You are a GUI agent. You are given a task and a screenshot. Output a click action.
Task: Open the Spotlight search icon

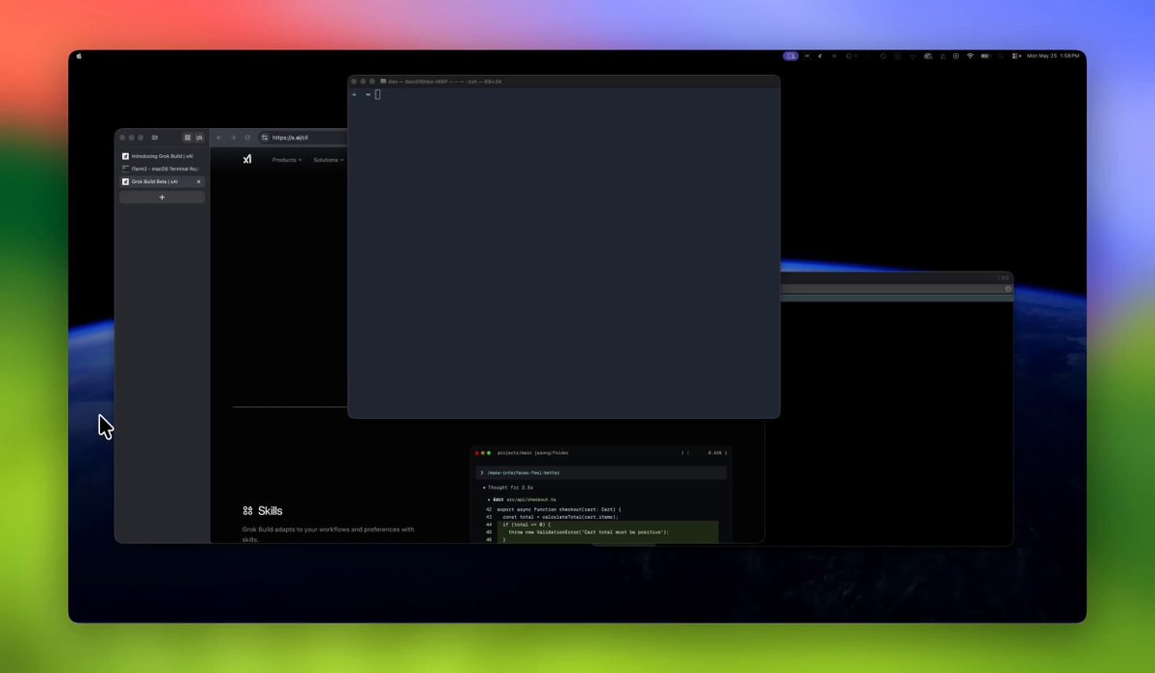1001,56
